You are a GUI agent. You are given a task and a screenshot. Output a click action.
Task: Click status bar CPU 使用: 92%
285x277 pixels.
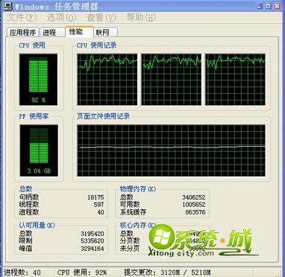pyautogui.click(x=82, y=273)
